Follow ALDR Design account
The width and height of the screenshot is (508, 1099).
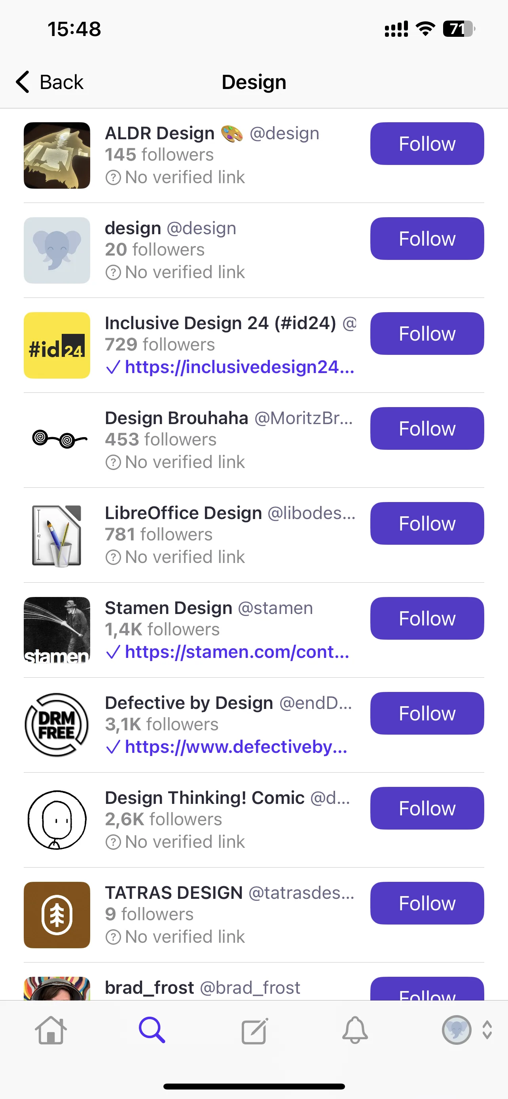point(427,144)
